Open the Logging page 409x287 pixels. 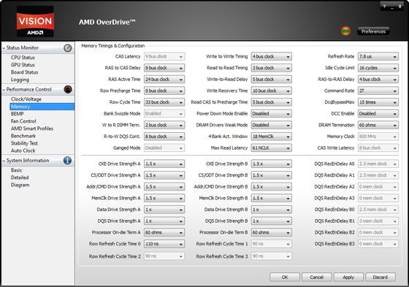(20, 80)
